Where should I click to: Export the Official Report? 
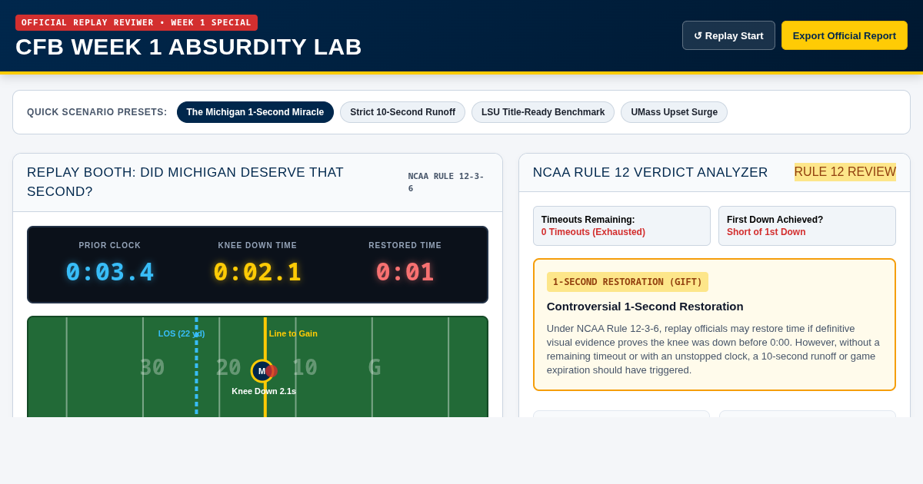tap(844, 35)
